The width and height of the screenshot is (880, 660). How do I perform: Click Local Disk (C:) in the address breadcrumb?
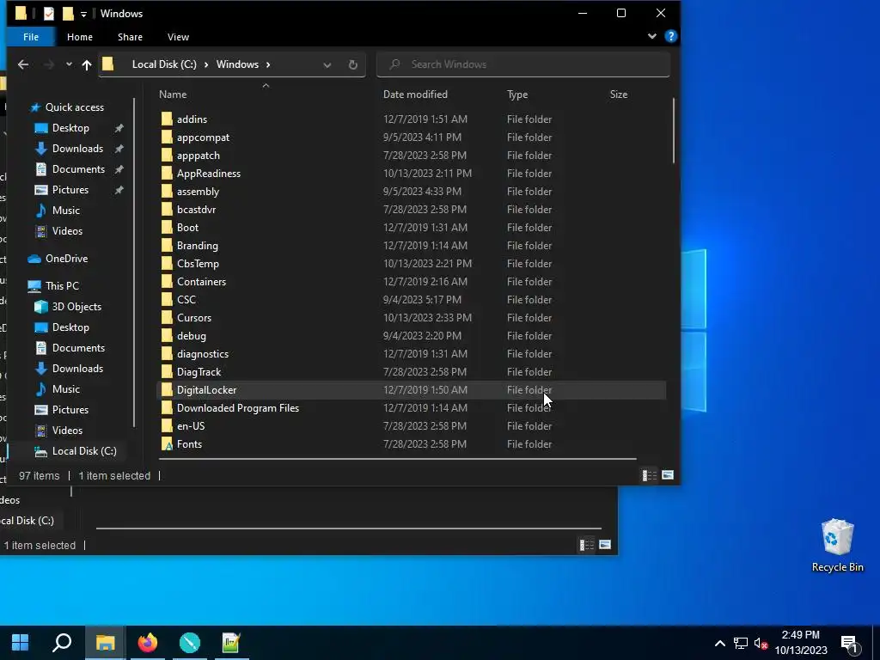tap(164, 64)
